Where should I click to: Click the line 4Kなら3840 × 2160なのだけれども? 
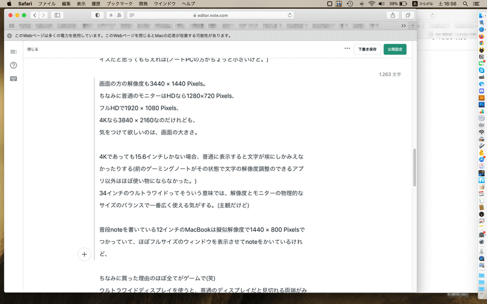[x=147, y=120]
